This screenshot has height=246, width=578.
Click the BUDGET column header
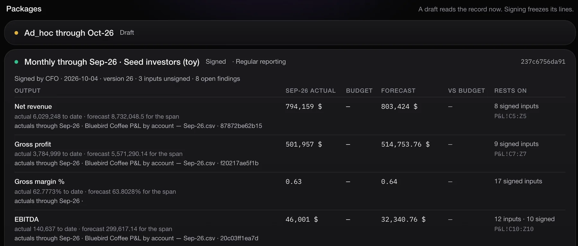(359, 91)
